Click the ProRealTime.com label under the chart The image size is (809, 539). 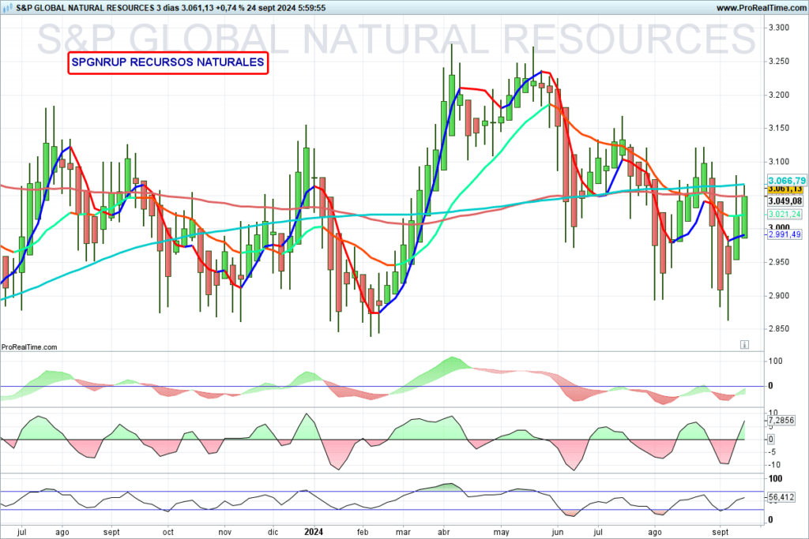29,347
